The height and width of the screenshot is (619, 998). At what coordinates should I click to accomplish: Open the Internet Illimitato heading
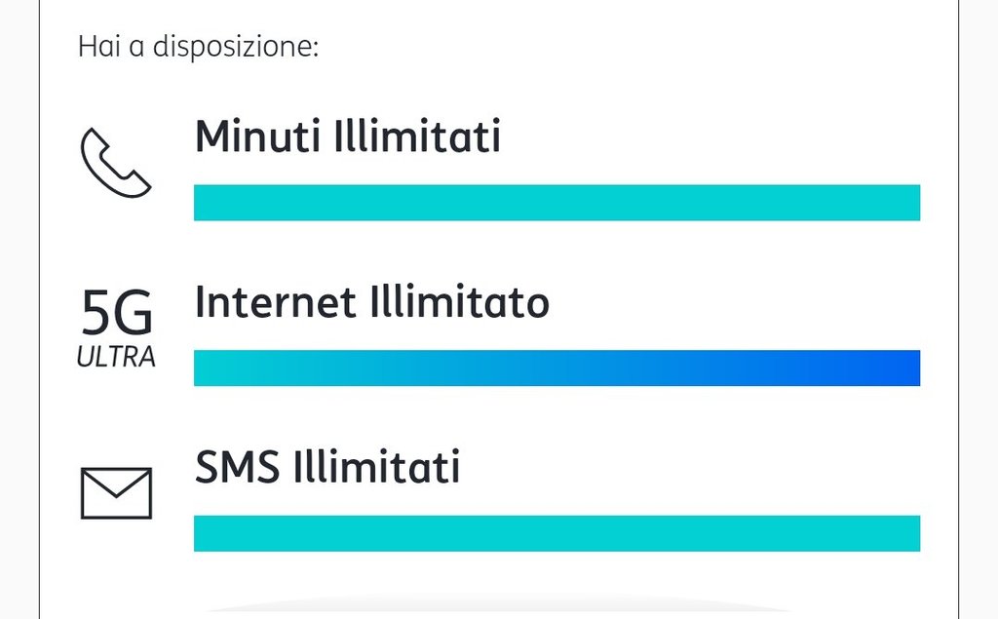(372, 302)
